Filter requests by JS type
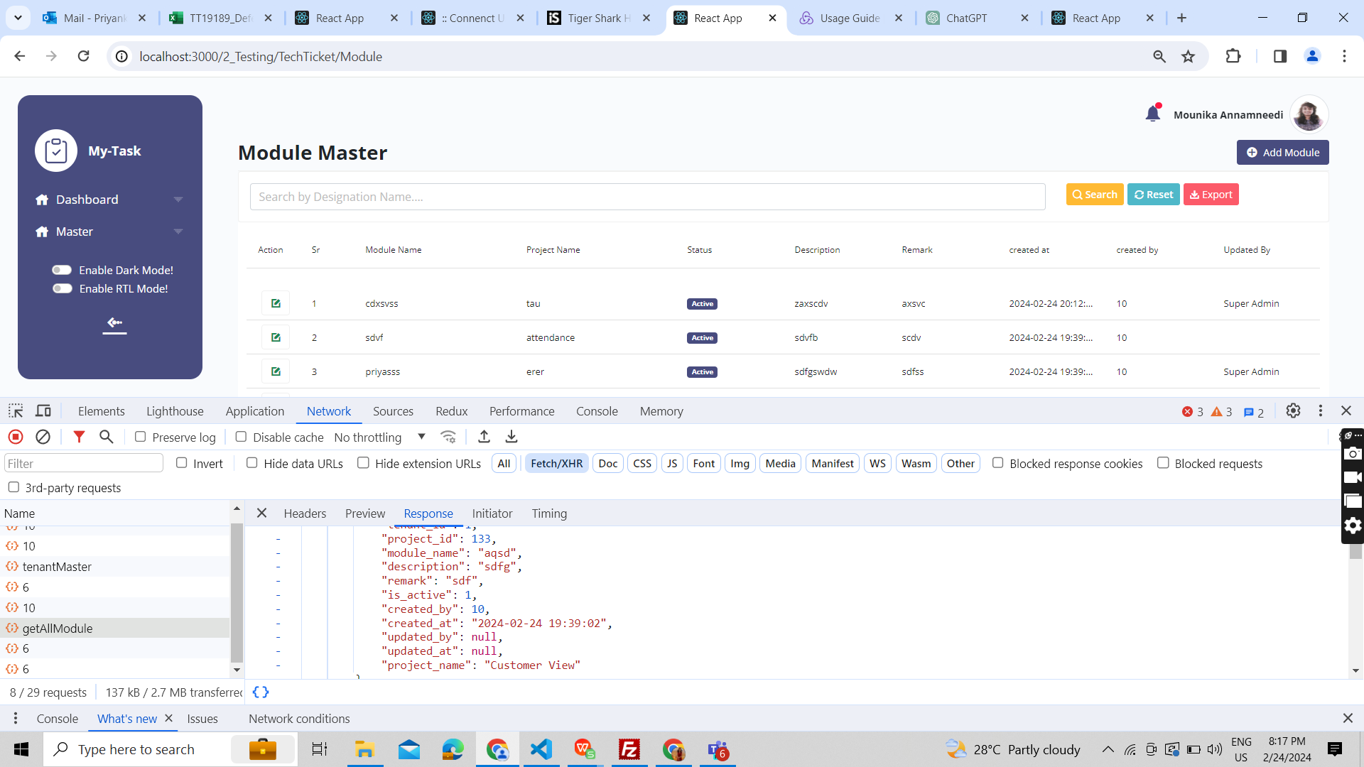Image resolution: width=1364 pixels, height=767 pixels. 671,463
